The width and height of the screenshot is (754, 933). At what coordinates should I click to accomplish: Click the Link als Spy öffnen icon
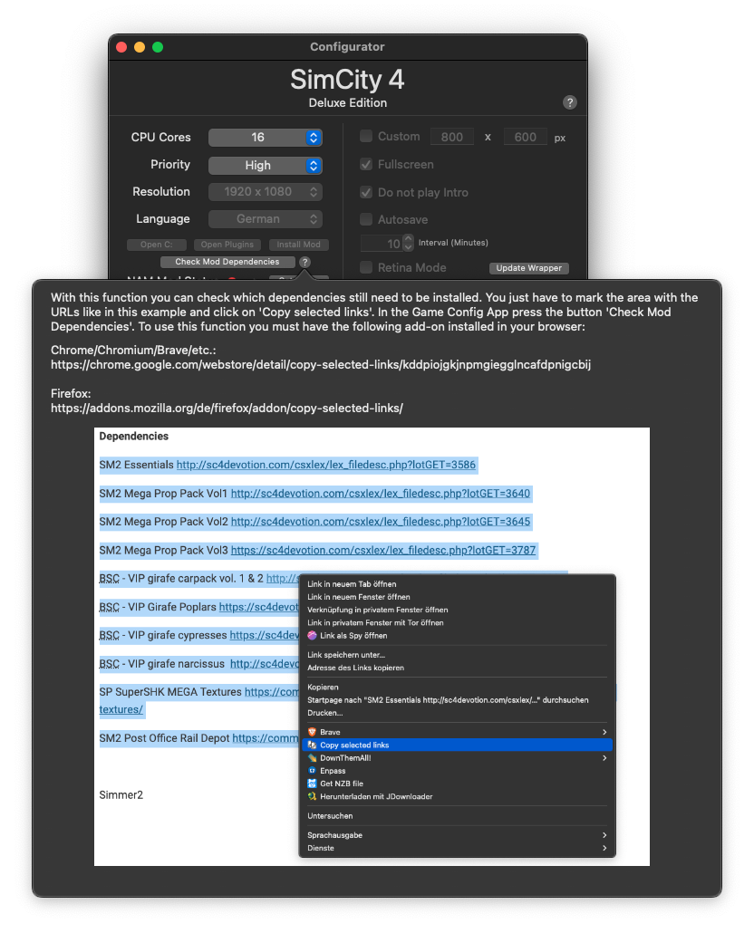312,636
